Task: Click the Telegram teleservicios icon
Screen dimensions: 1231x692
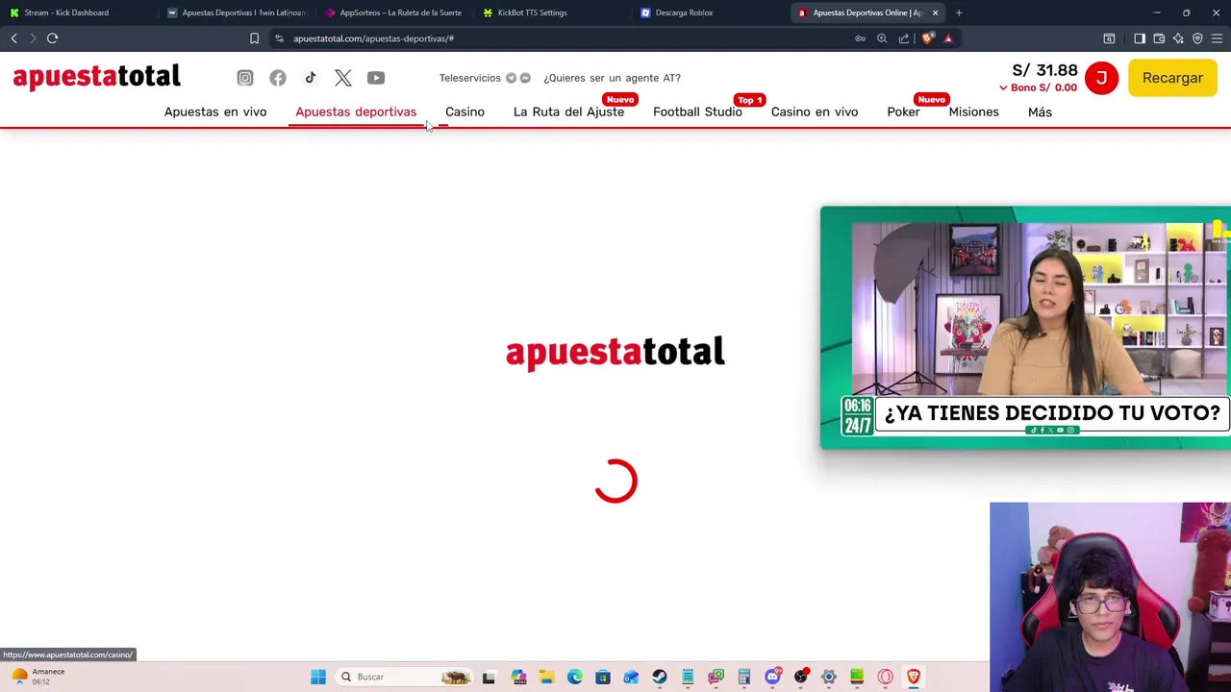Action: (512, 78)
